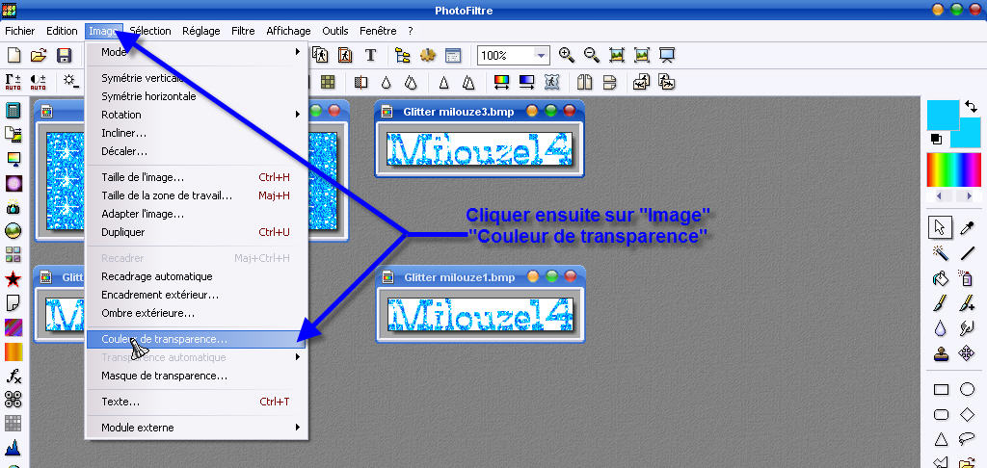Select the Ellipse selection shape

967,390
